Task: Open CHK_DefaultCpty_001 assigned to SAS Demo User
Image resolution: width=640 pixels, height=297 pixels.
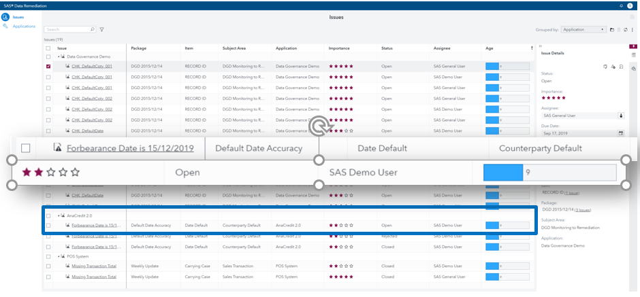Action: [x=92, y=77]
